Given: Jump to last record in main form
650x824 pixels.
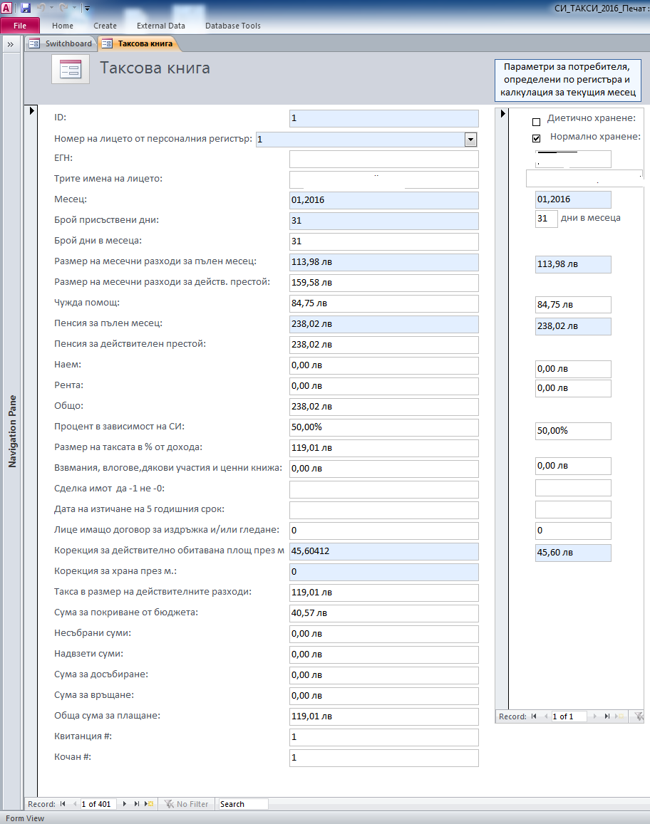Looking at the screenshot, I should [137, 804].
